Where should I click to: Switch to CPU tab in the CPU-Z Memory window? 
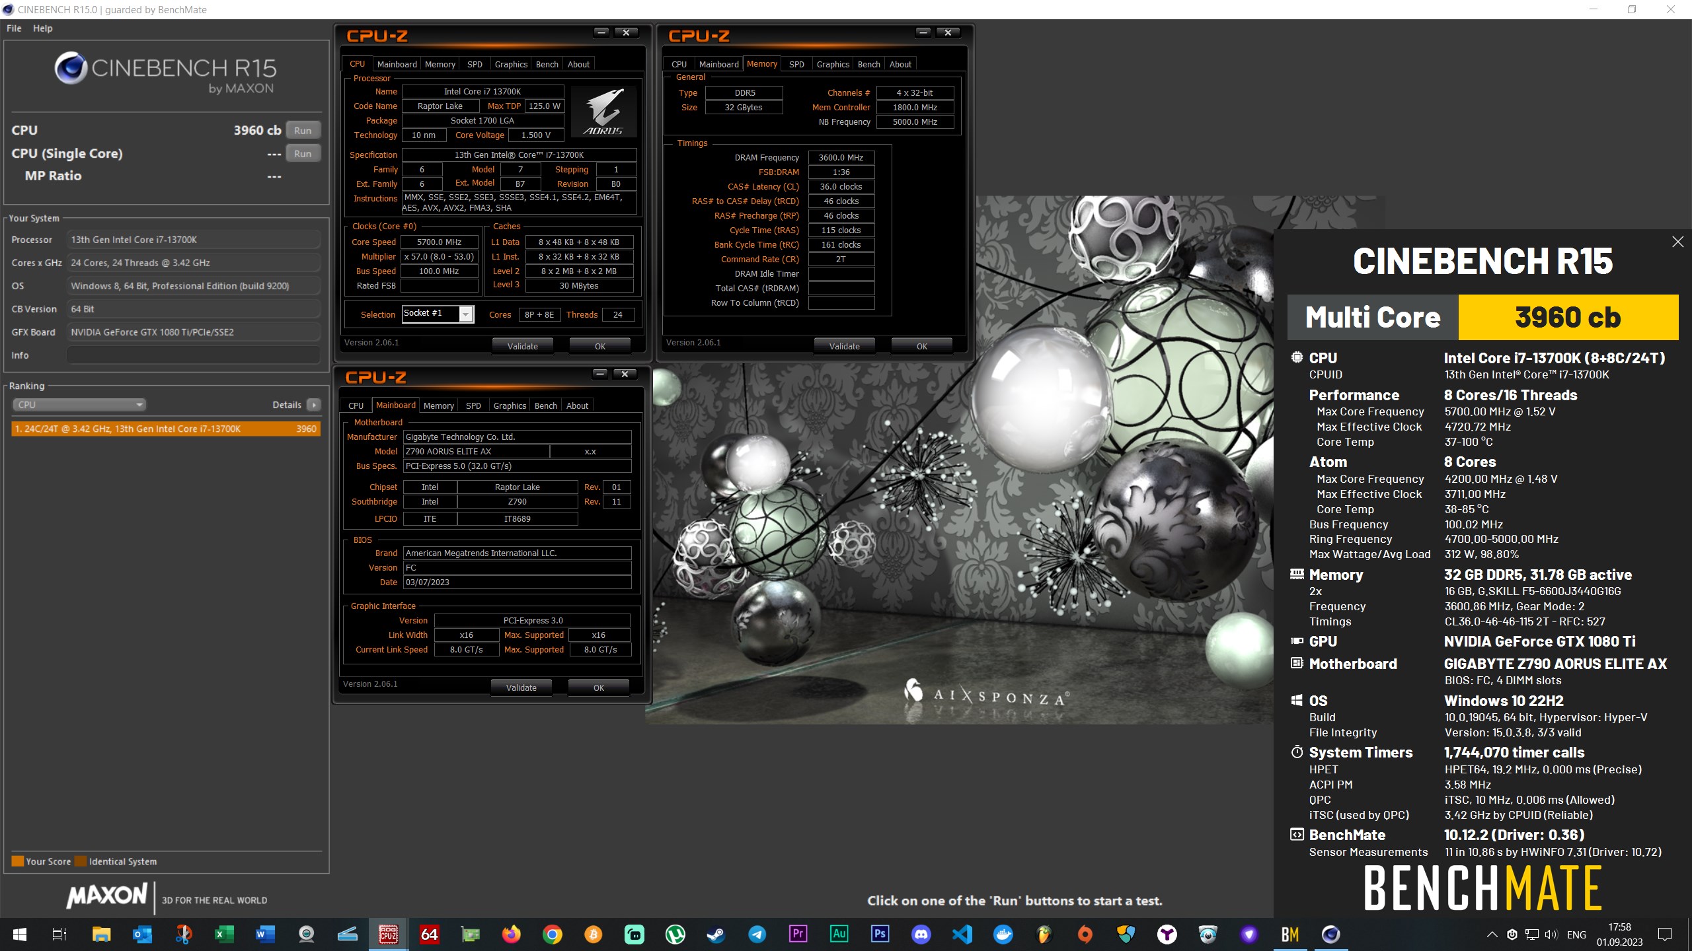tap(679, 64)
